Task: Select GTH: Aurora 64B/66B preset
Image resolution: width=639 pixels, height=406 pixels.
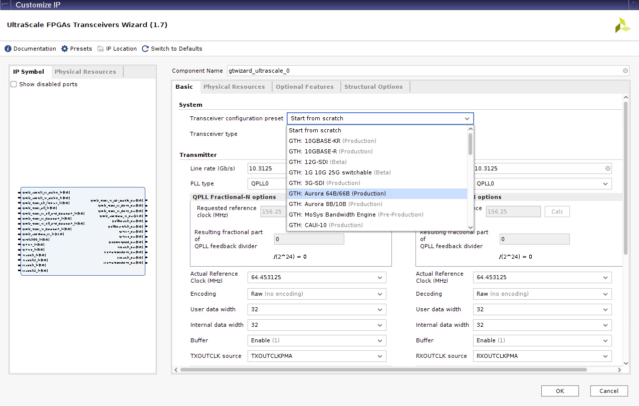Action: tap(337, 193)
